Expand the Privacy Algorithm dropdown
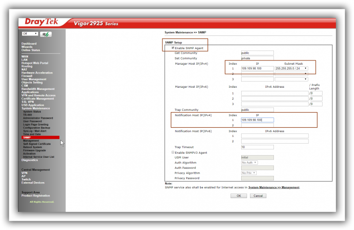The width and height of the screenshot is (354, 230). click(x=249, y=173)
